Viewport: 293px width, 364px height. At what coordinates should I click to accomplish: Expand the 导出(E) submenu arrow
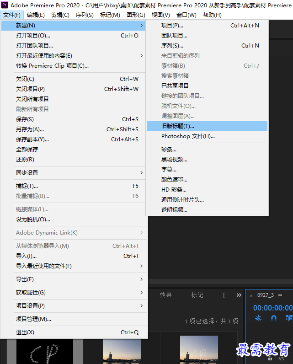coord(142,279)
